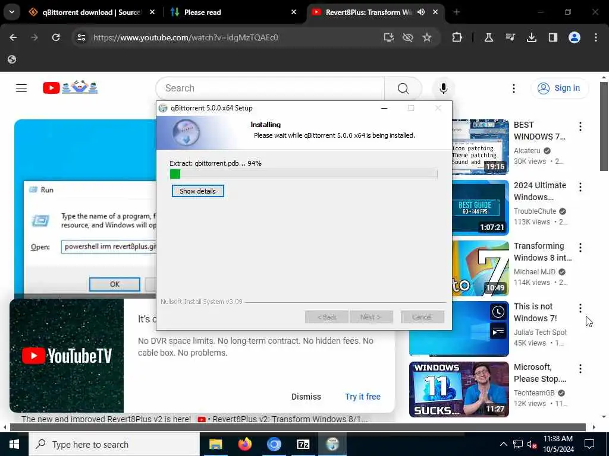Go back using the browser back arrow

(13, 37)
